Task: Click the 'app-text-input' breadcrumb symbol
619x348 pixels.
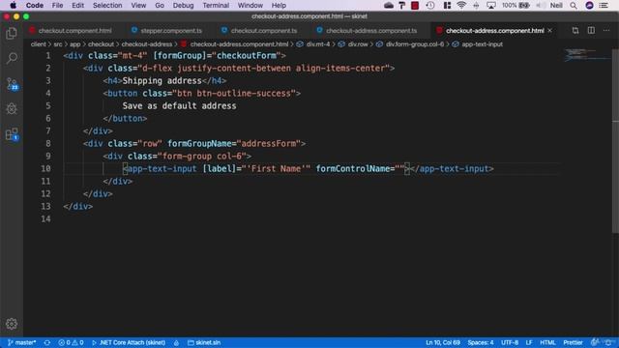Action: (x=482, y=44)
